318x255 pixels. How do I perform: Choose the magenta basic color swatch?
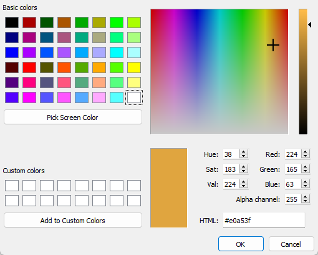(29, 97)
